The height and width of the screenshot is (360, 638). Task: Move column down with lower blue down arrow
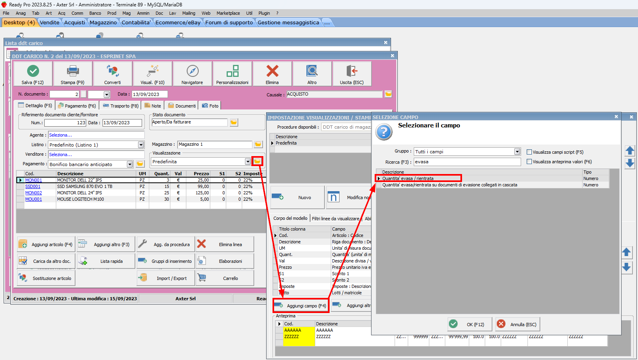click(x=626, y=267)
